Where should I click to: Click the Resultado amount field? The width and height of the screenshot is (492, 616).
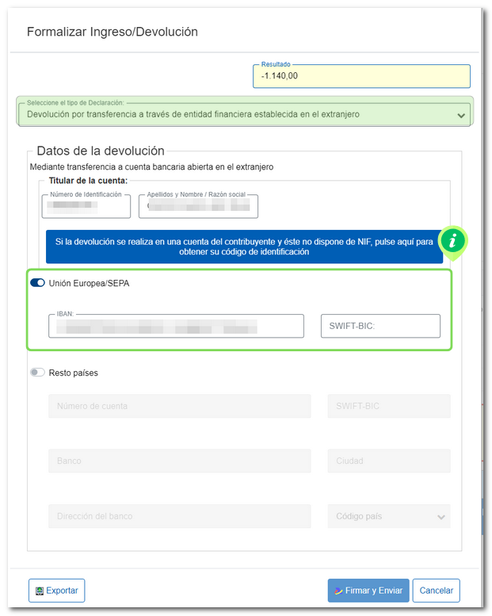(x=361, y=76)
